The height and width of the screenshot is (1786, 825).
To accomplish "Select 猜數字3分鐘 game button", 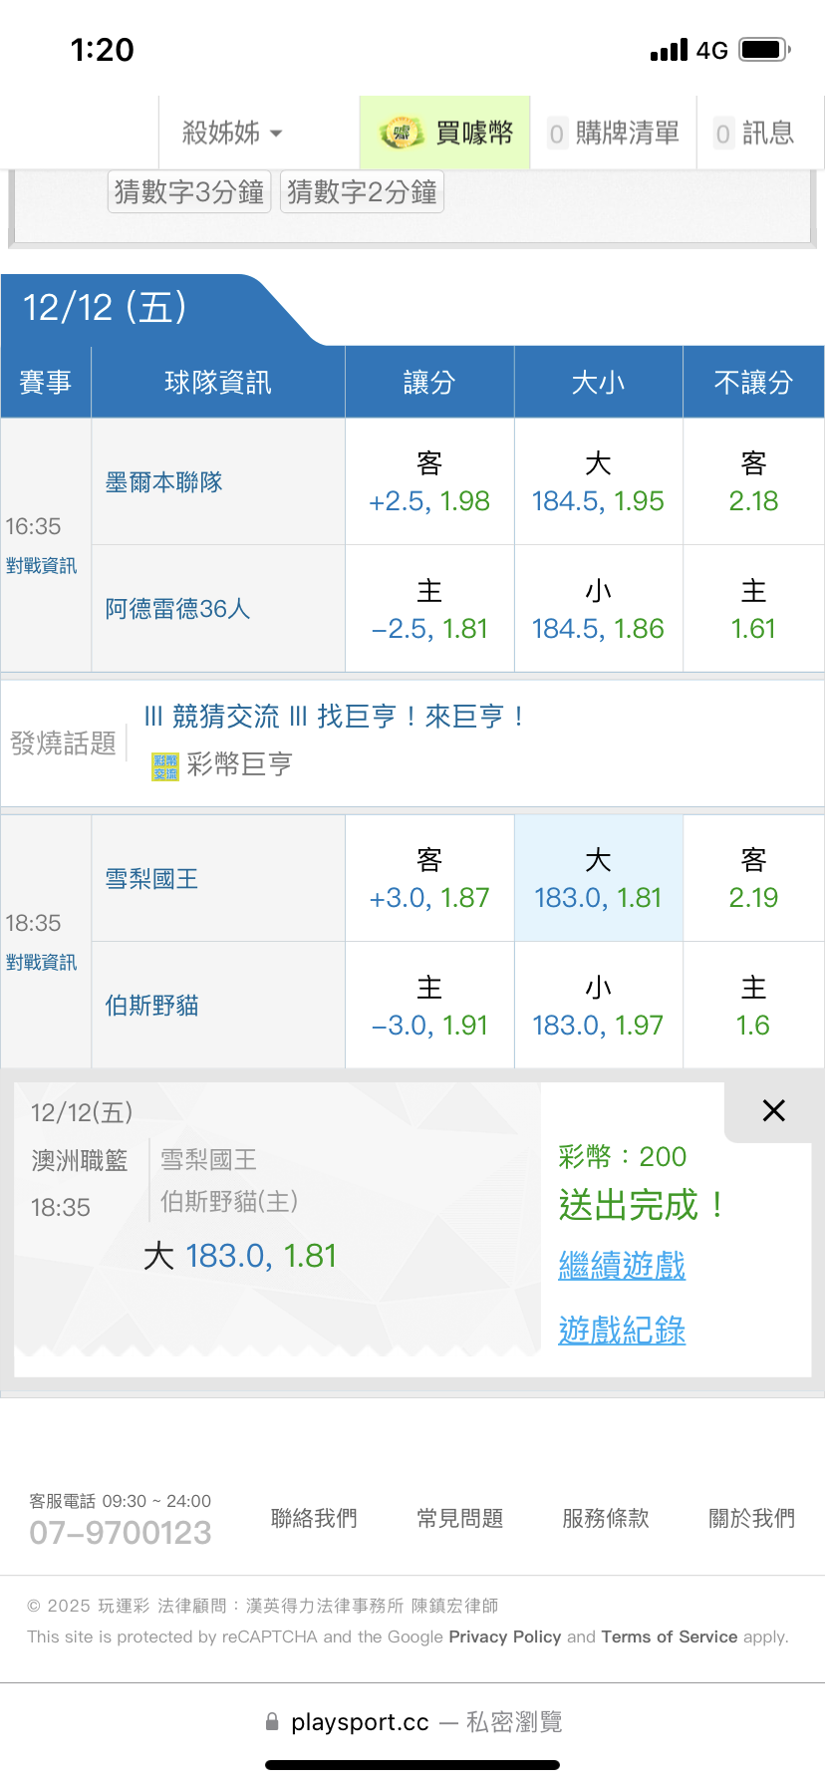I will 189,191.
